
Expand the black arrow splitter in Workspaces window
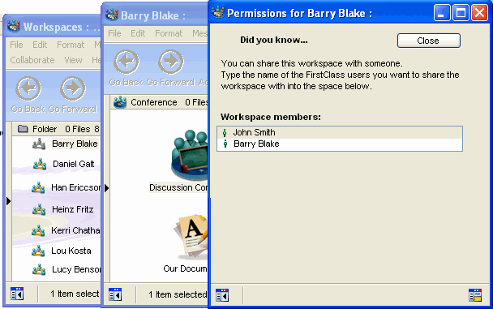pos(8,201)
